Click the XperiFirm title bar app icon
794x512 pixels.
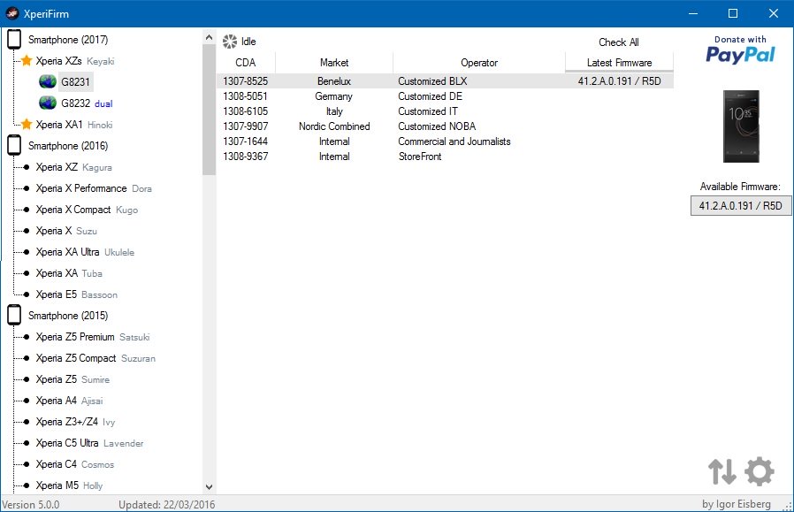point(12,13)
